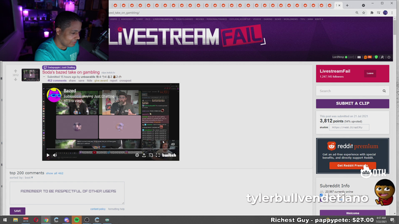Open the Soda's bazed take on gambling link
399x224 pixels.
coord(71,72)
